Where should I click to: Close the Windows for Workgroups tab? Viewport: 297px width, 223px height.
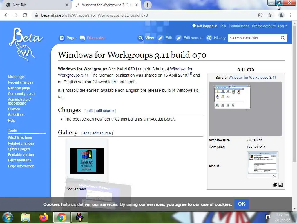click(x=137, y=5)
